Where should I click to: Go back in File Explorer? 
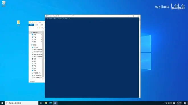(30, 28)
